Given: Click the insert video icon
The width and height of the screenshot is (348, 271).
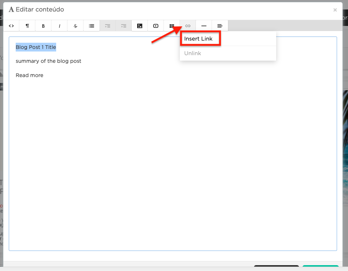Looking at the screenshot, I should pos(155,26).
